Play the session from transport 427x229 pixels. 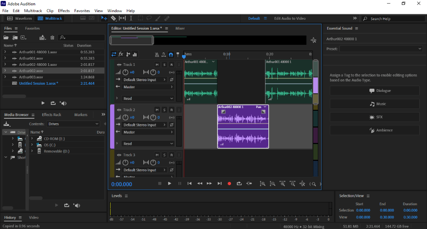169,184
